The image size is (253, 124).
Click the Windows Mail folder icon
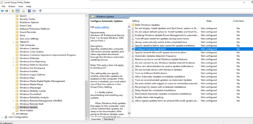(x=17, y=78)
